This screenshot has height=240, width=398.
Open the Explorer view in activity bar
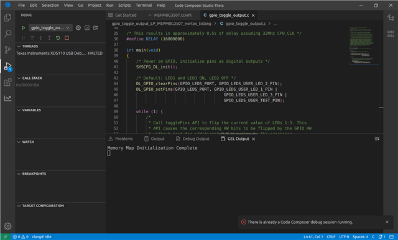pyautogui.click(x=7, y=17)
